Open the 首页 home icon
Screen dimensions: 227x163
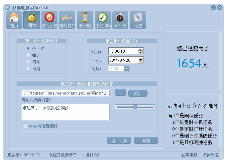14,19
